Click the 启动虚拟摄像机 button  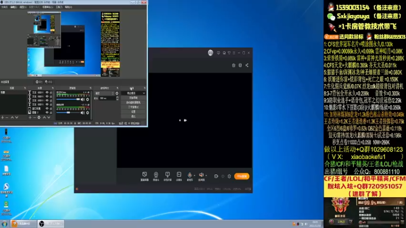click(133, 102)
